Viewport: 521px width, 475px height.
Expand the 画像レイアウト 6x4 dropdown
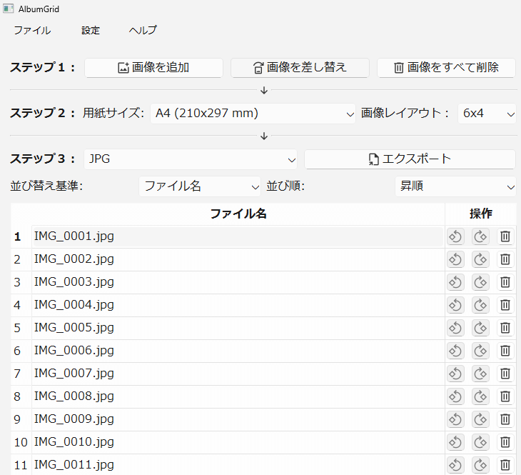pos(487,113)
